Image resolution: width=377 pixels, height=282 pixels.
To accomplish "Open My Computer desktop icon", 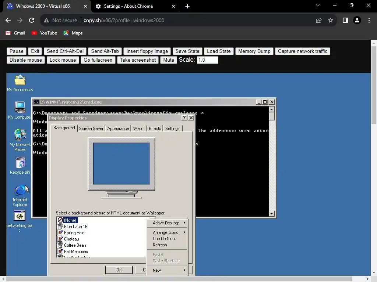I will pos(20,110).
